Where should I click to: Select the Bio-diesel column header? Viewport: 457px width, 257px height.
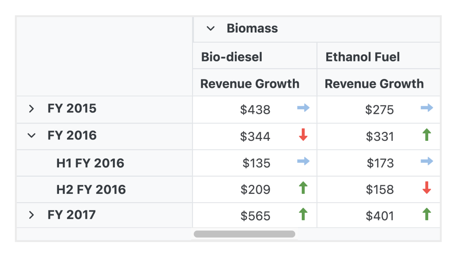tap(232, 57)
